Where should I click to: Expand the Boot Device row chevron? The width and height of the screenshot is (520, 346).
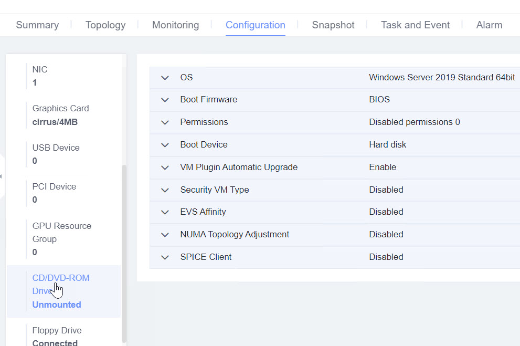[x=165, y=145]
